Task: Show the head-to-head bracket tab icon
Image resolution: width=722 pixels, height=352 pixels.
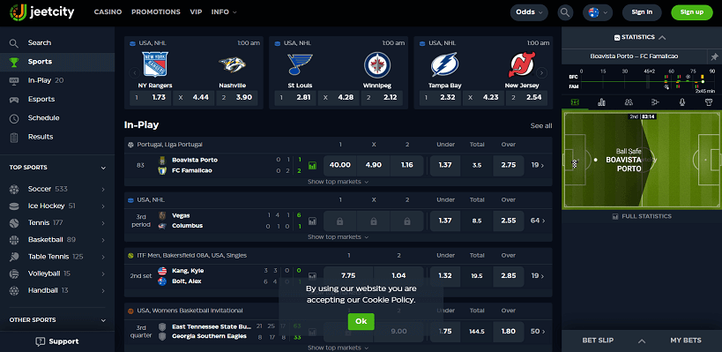Action: tap(656, 101)
